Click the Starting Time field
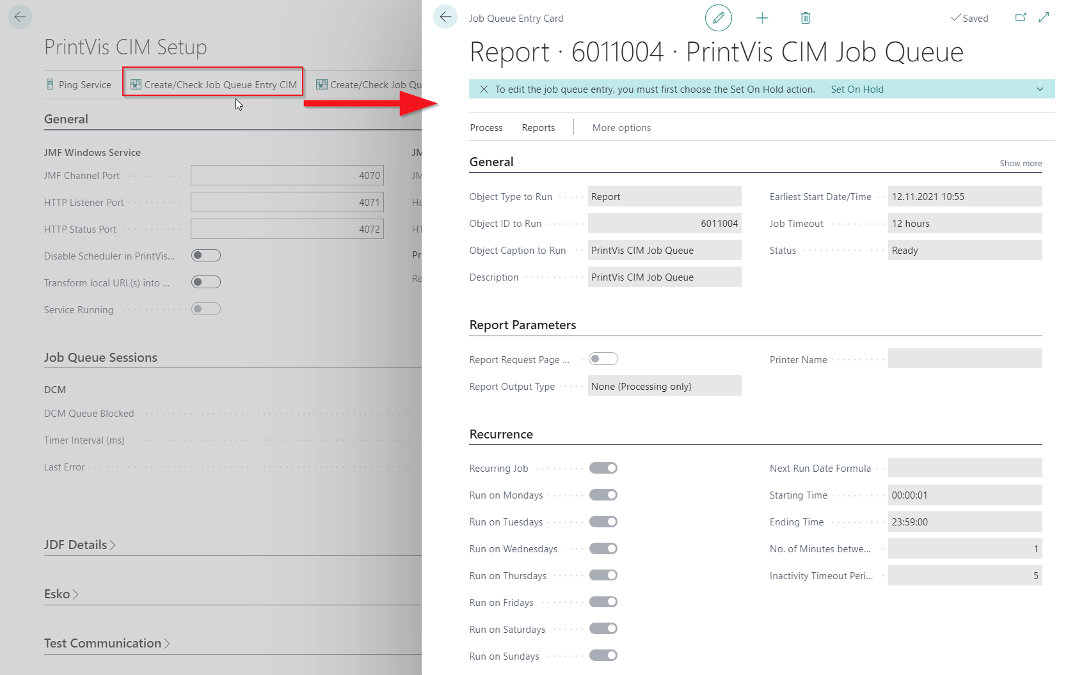Image resolution: width=1084 pixels, height=675 pixels. coord(964,495)
